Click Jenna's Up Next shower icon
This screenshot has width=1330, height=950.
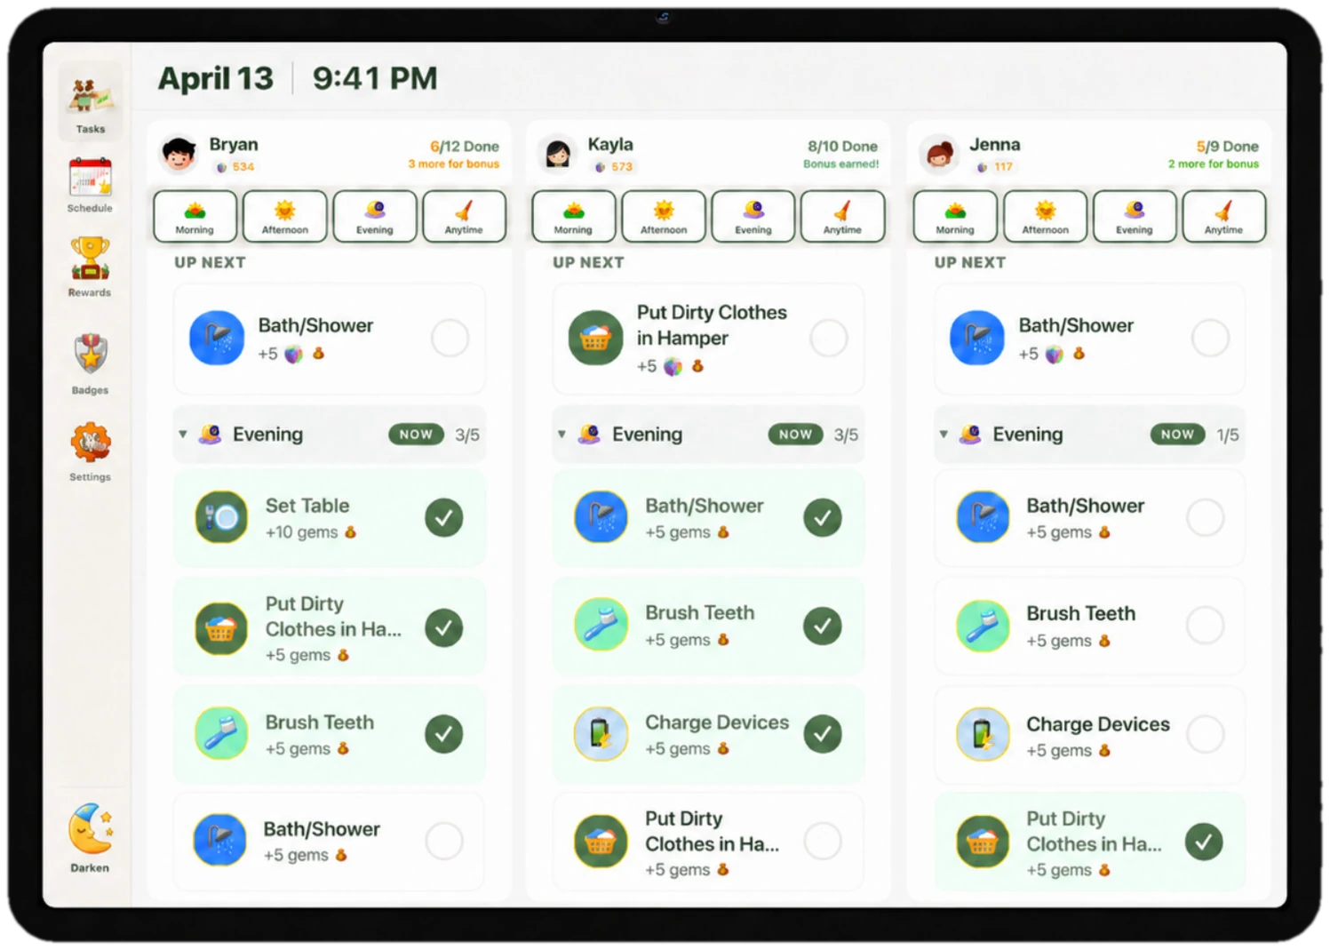pyautogui.click(x=977, y=338)
